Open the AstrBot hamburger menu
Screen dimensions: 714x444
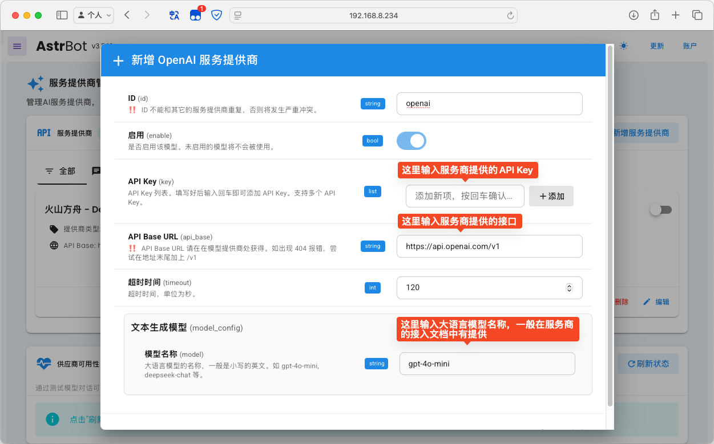tap(17, 46)
